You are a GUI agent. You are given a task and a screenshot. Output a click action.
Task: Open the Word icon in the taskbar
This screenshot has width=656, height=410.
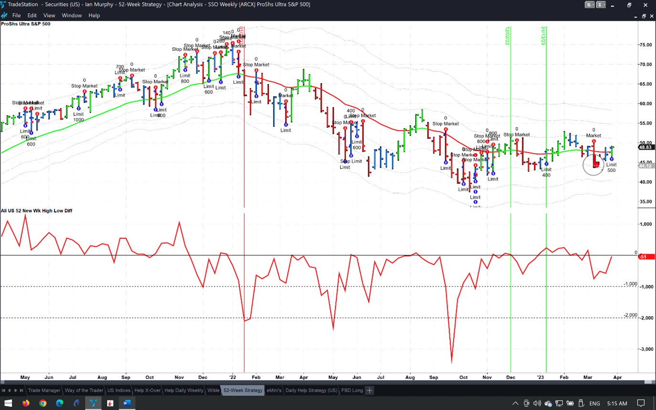click(x=127, y=403)
